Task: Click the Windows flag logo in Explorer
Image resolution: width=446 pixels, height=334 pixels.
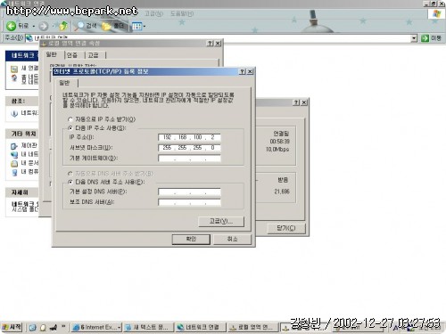Action: [x=436, y=13]
